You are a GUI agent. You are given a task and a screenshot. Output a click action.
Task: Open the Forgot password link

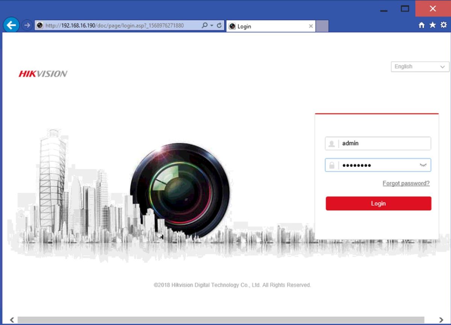406,183
